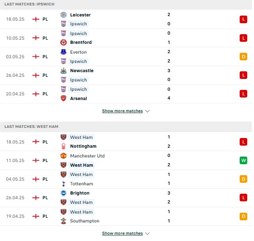
Task: Open Show more matches link under Ipswich
Action: pos(122,111)
